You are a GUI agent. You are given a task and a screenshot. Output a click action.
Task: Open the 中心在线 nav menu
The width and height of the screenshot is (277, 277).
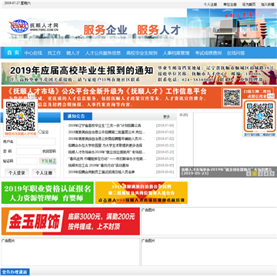[33, 53]
